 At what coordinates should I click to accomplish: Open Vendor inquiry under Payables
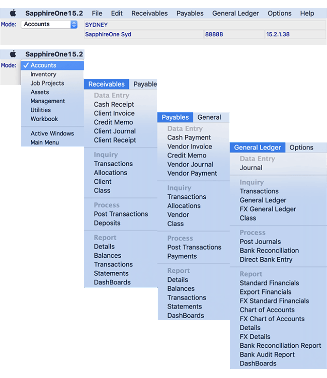click(178, 215)
